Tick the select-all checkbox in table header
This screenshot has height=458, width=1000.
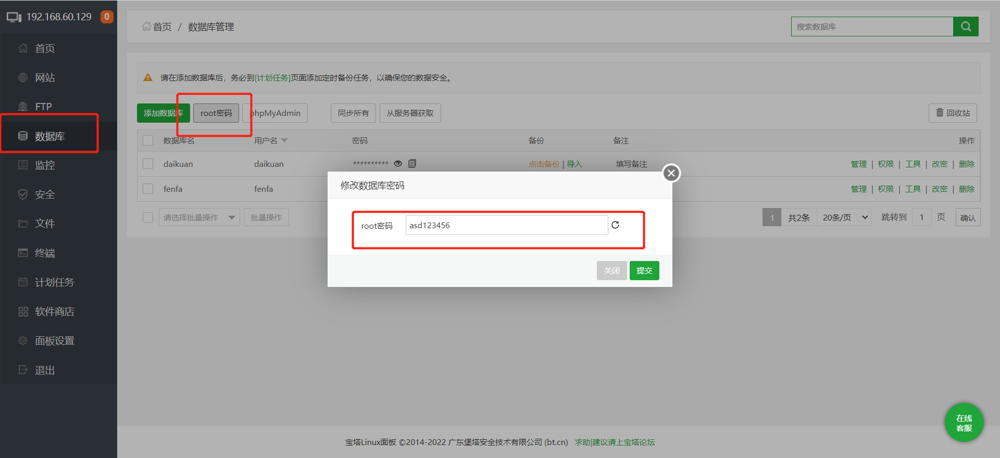coord(148,140)
